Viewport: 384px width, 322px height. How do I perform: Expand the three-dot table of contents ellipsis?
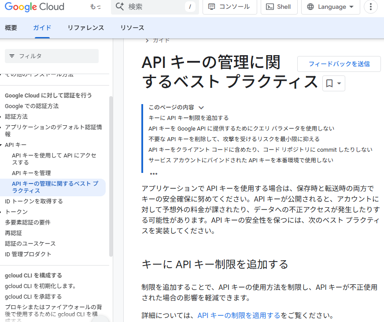pos(154,174)
